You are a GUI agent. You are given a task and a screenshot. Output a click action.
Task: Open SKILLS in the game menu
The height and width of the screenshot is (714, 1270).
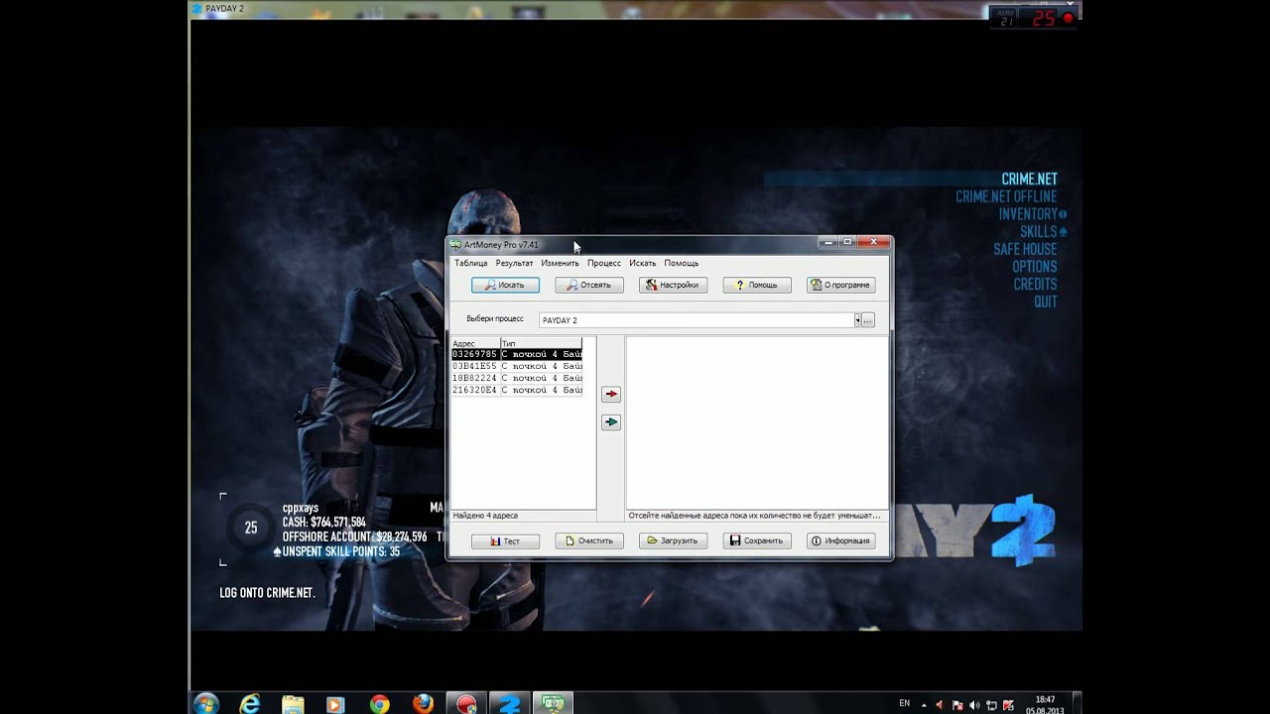coord(1039,232)
